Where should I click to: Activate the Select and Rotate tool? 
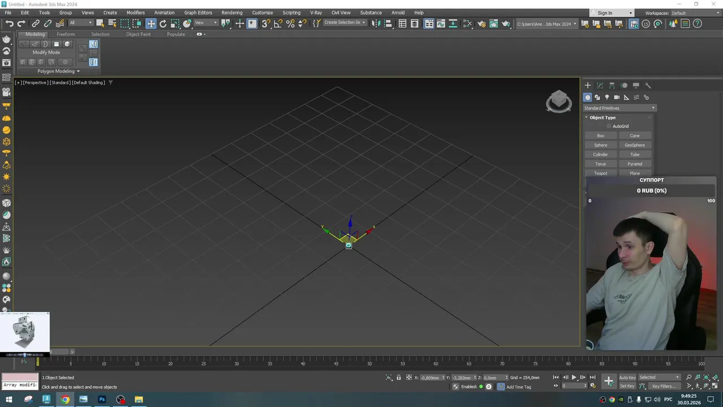[163, 23]
